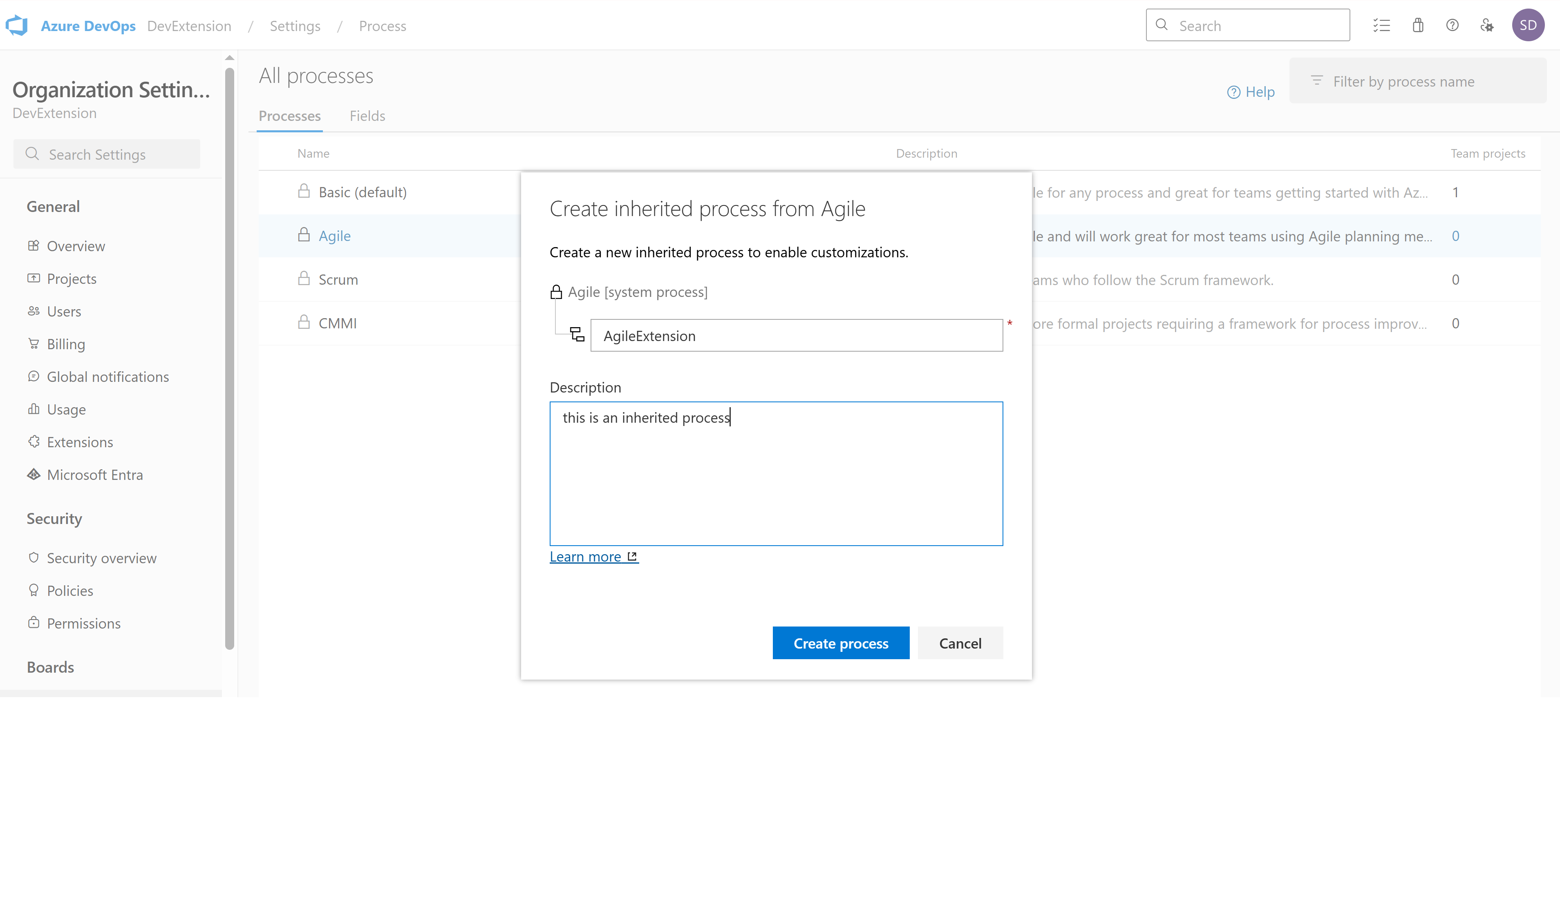Open the Marketplace shopping bag icon
Viewport: 1560px width, 912px height.
[1418, 25]
